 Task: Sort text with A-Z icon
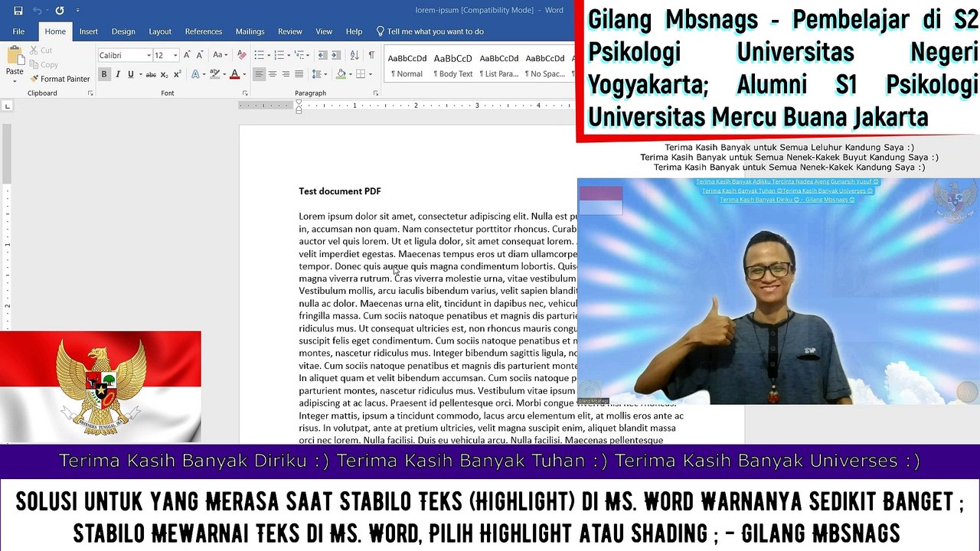click(x=354, y=55)
